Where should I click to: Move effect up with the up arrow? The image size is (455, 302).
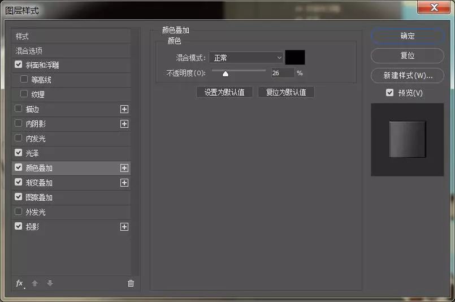[x=35, y=283]
